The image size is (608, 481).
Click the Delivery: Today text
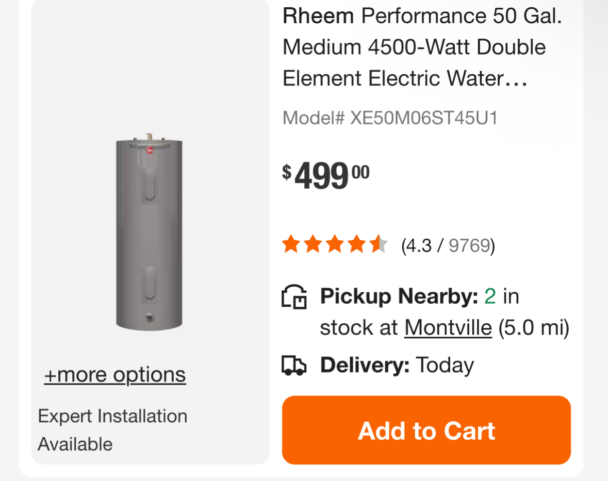[397, 366]
